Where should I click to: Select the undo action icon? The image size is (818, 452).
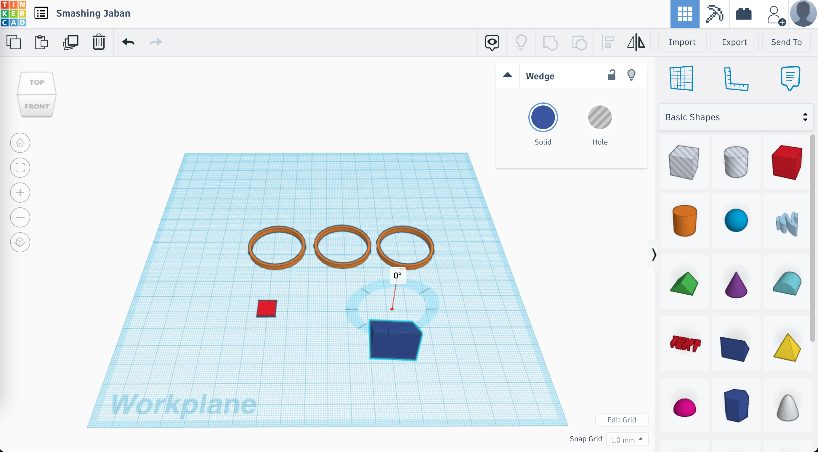click(128, 42)
